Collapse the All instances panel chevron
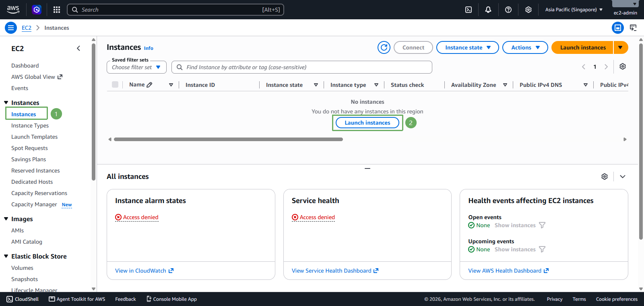Viewport: 644px width, 306px height. [x=623, y=177]
